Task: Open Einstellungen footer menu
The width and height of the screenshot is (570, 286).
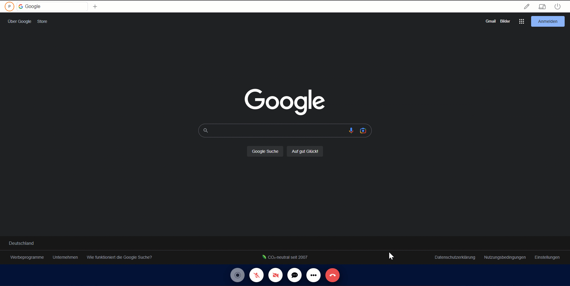Action: 547,257
